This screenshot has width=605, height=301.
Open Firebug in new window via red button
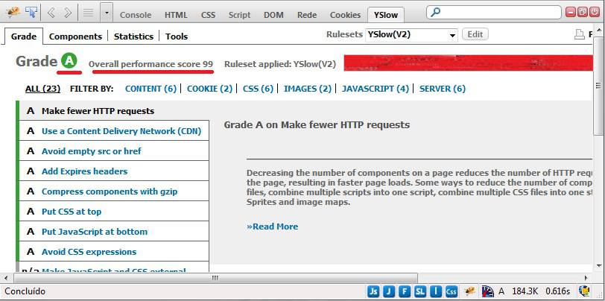coord(583,12)
